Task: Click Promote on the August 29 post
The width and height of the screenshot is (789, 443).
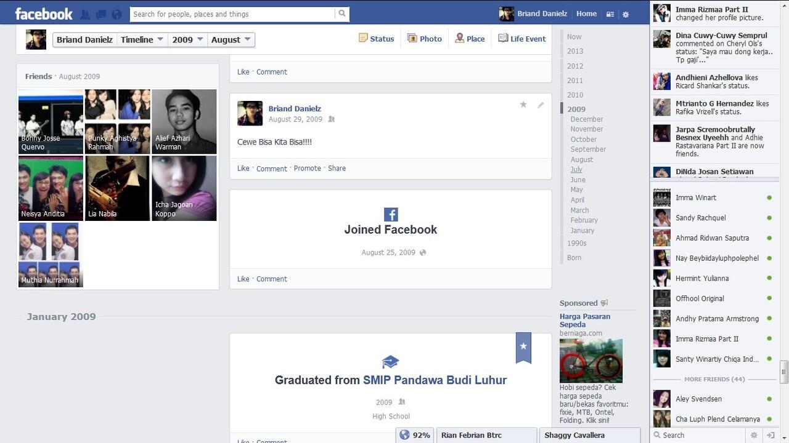Action: [x=307, y=168]
